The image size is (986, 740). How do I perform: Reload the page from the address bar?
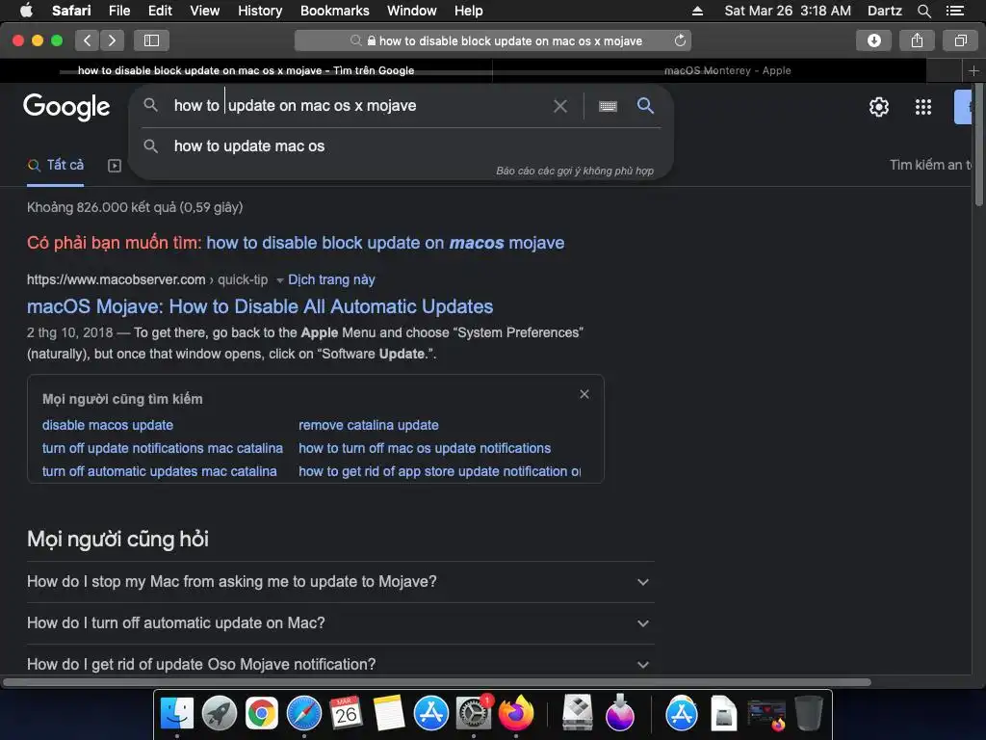point(680,40)
